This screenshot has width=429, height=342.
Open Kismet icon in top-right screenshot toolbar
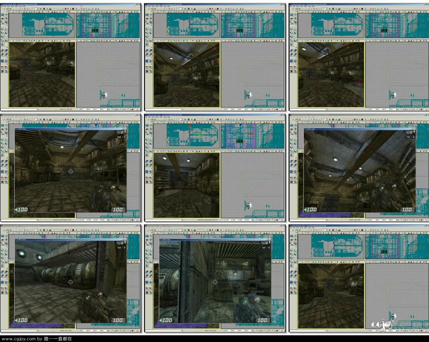[x=337, y=9]
